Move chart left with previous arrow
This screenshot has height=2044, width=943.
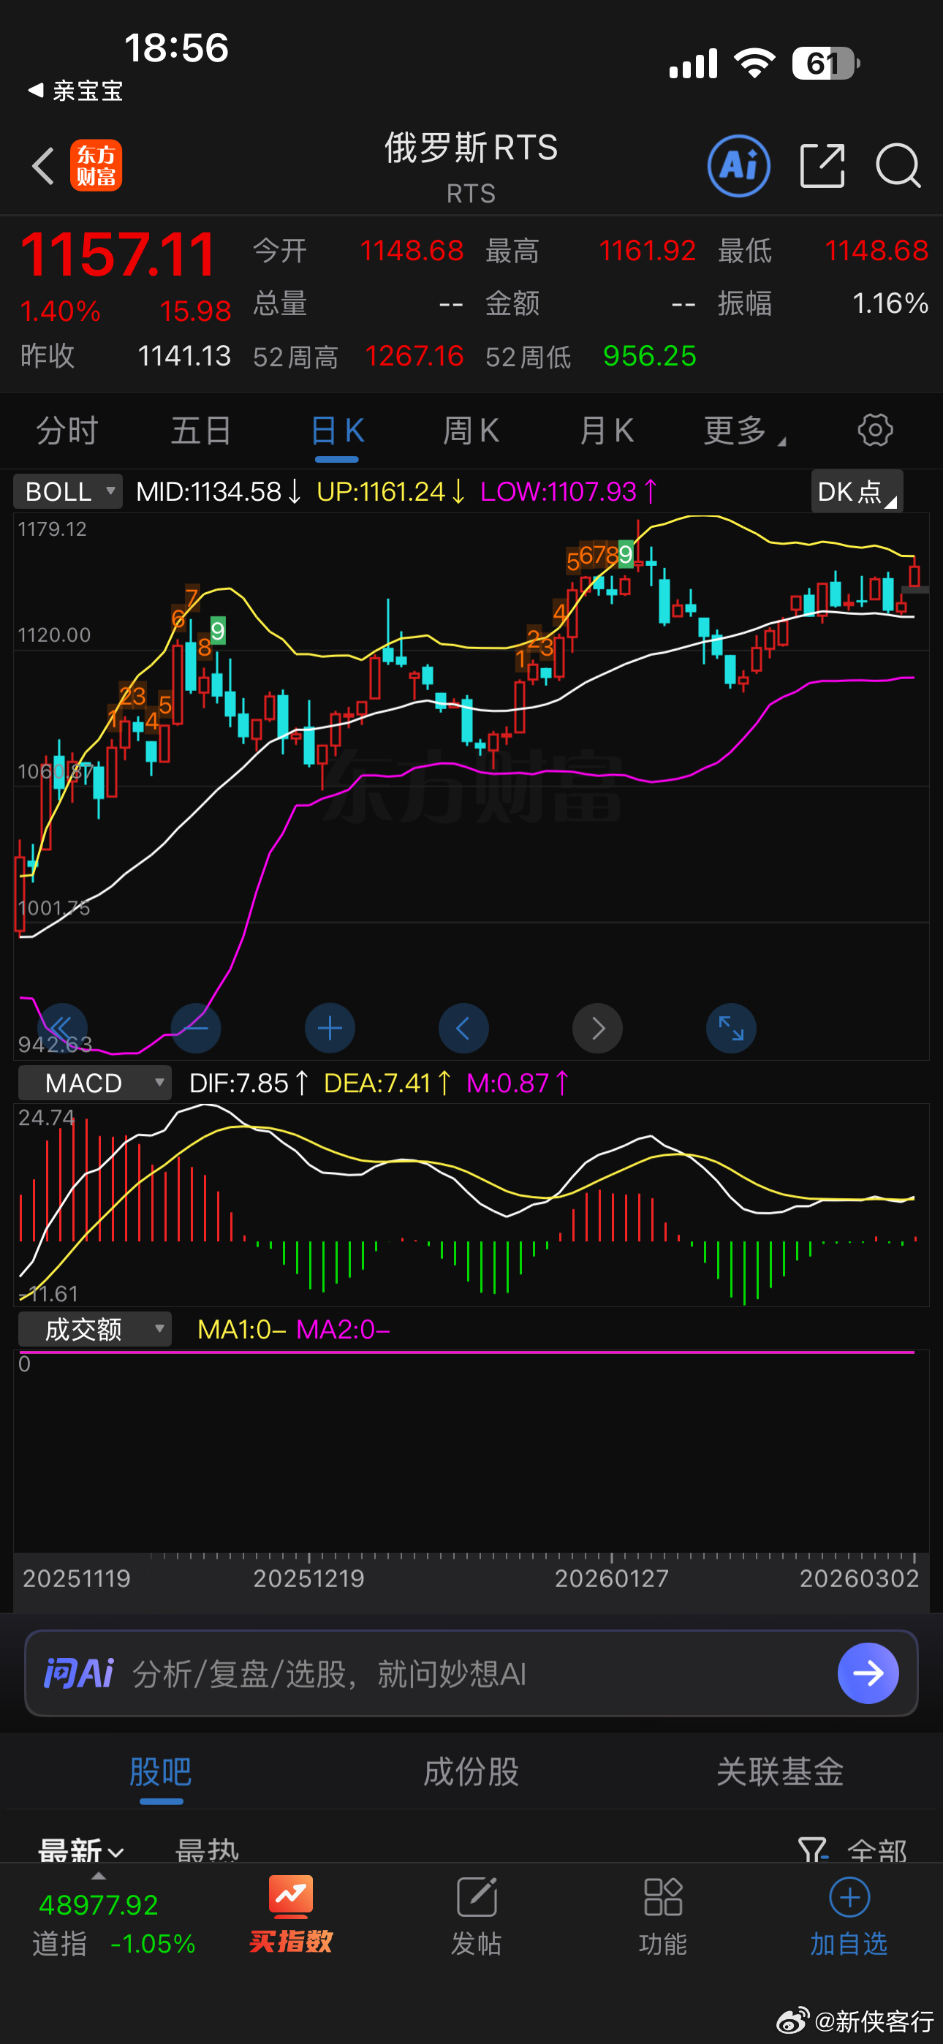463,1028
